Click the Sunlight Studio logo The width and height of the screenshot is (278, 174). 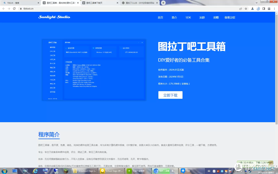(x=54, y=17)
